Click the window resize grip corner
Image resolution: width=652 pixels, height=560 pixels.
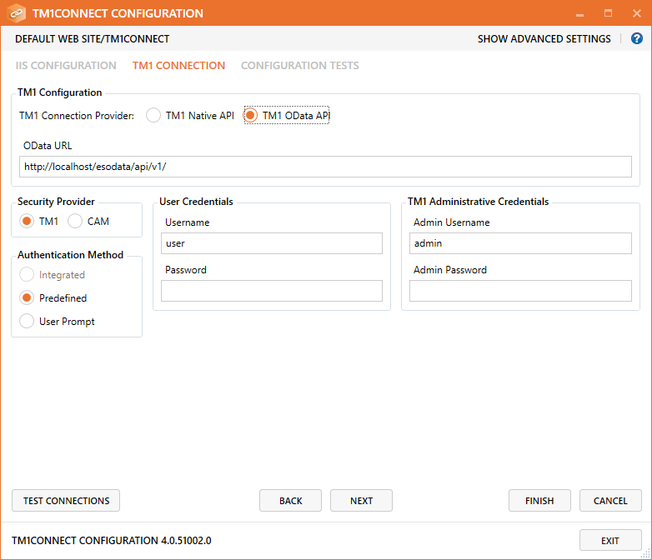click(646, 555)
